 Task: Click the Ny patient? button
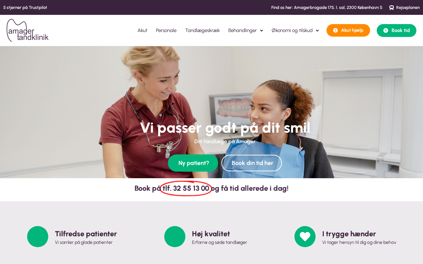(x=193, y=163)
